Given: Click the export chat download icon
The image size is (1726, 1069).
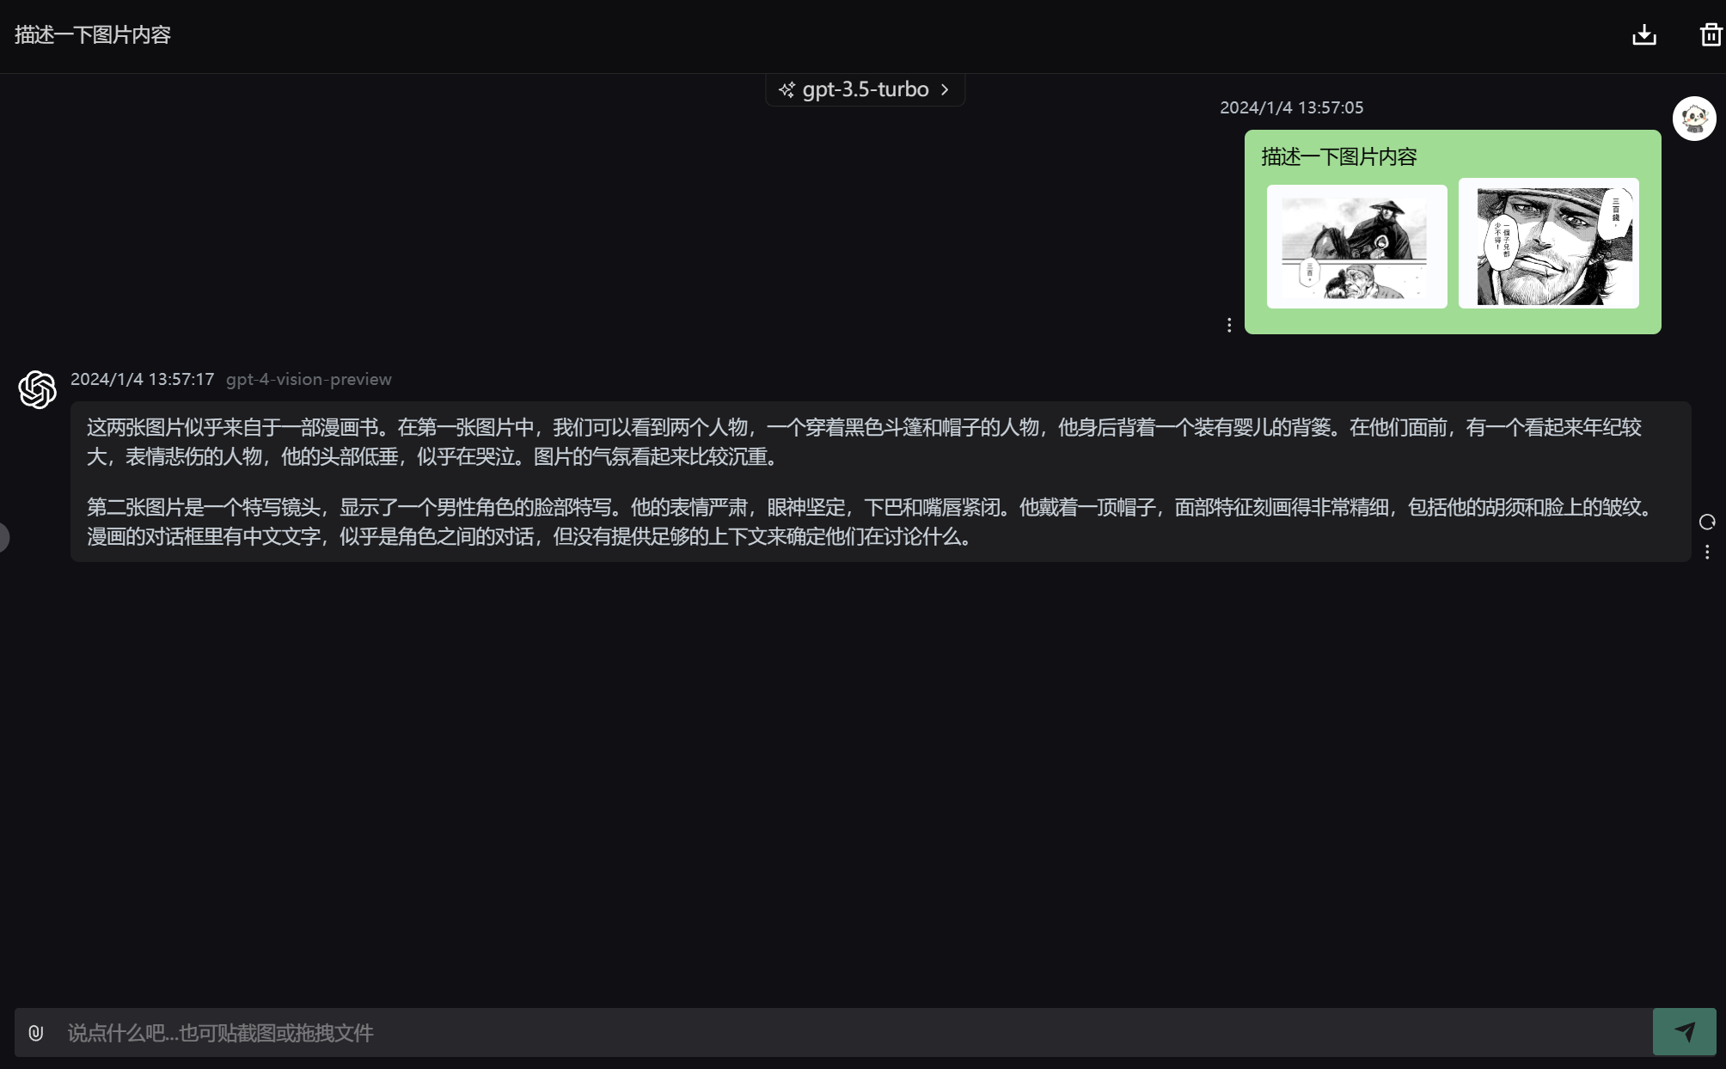Looking at the screenshot, I should click(1643, 35).
